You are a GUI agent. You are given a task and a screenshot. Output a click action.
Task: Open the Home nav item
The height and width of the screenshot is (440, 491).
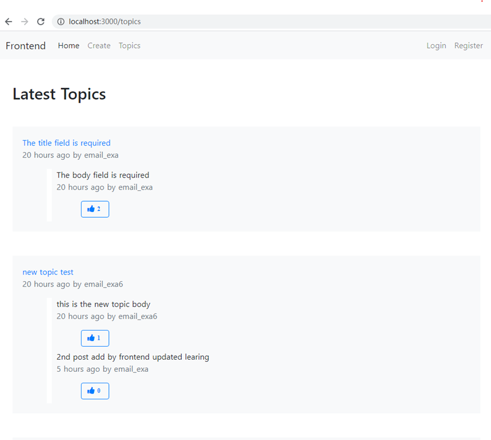click(x=69, y=46)
